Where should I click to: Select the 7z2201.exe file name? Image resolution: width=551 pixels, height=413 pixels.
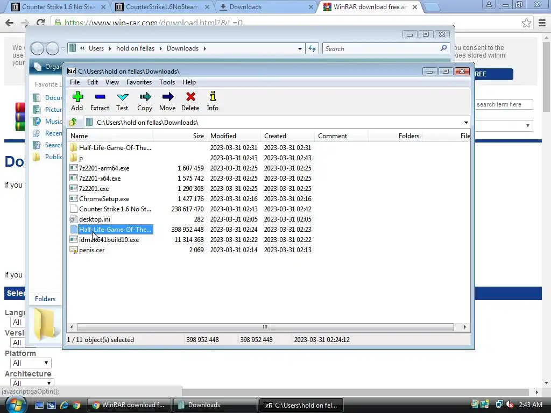94,188
